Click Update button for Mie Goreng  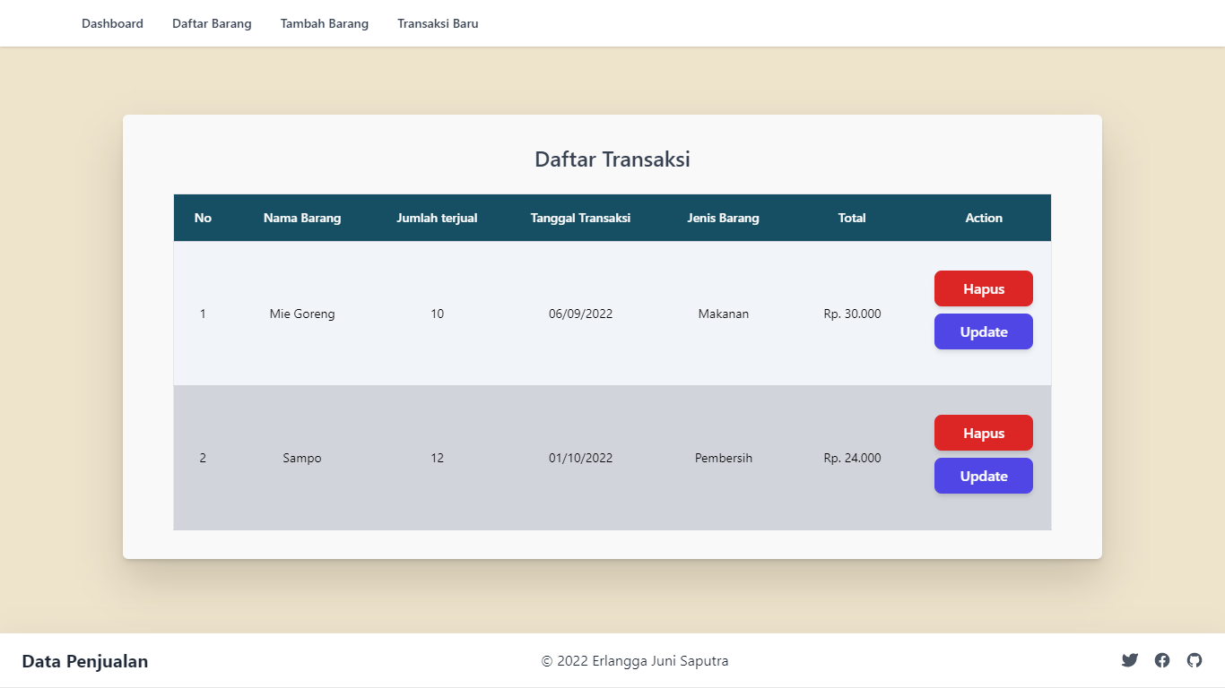[983, 331]
